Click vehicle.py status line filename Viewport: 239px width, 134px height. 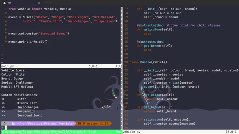click(131, 132)
